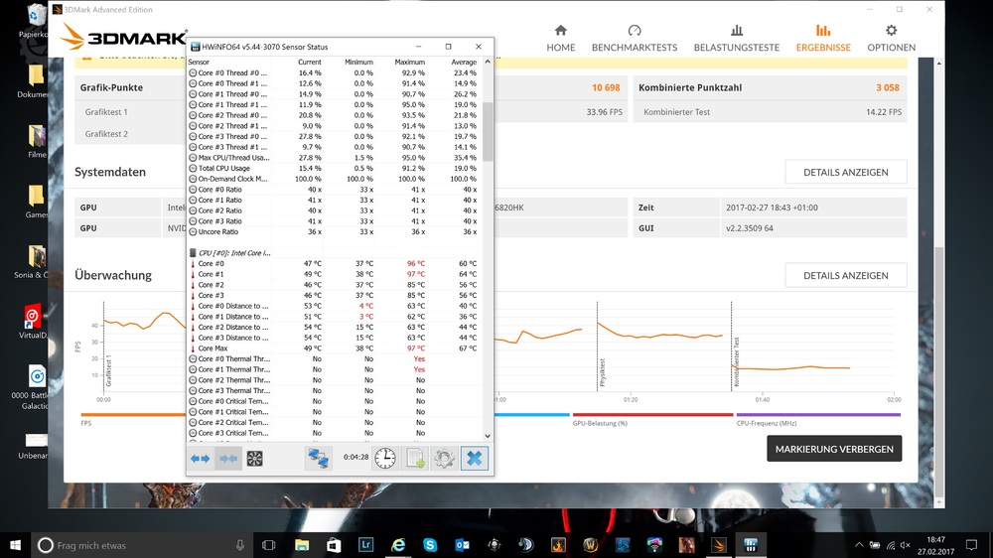Image resolution: width=993 pixels, height=558 pixels.
Task: Click the blue X icon in HWiNFO toolbar
Action: coord(475,458)
